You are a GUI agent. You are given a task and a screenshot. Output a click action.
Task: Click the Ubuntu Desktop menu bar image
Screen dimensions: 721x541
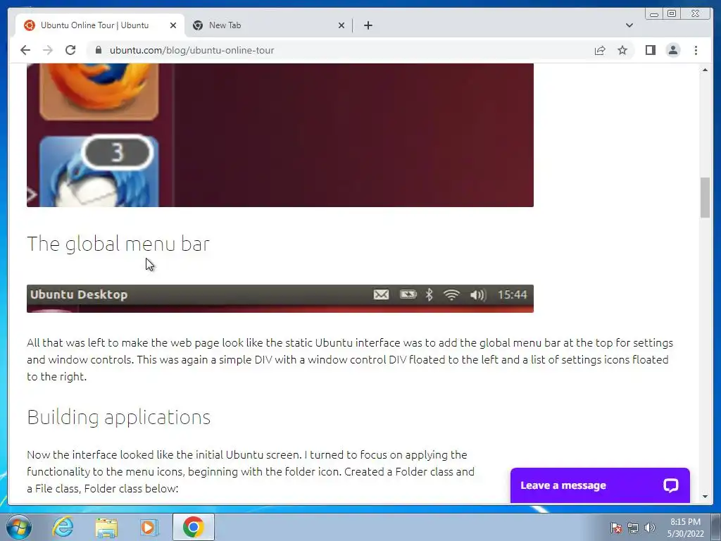(x=280, y=299)
